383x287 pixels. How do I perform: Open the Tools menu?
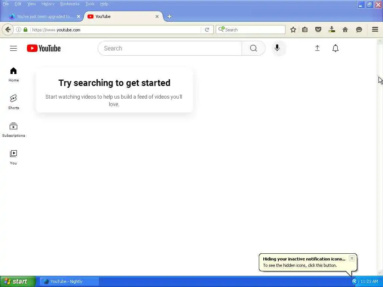[90, 4]
